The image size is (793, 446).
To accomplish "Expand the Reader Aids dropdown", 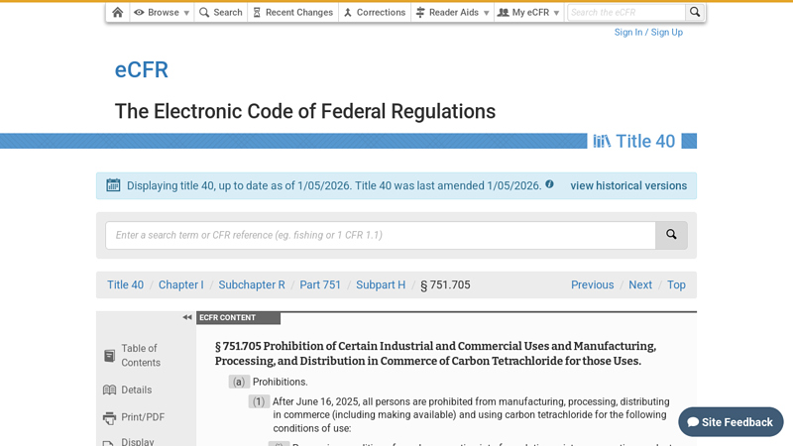I will tap(453, 12).
